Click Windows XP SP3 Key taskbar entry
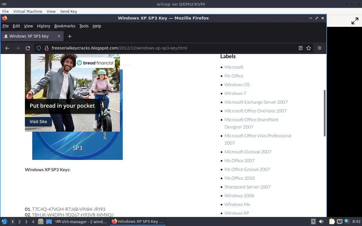Viewport: 362px width, 226px height. [x=138, y=222]
